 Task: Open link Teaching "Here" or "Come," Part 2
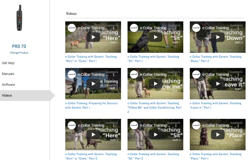coord(91,156)
